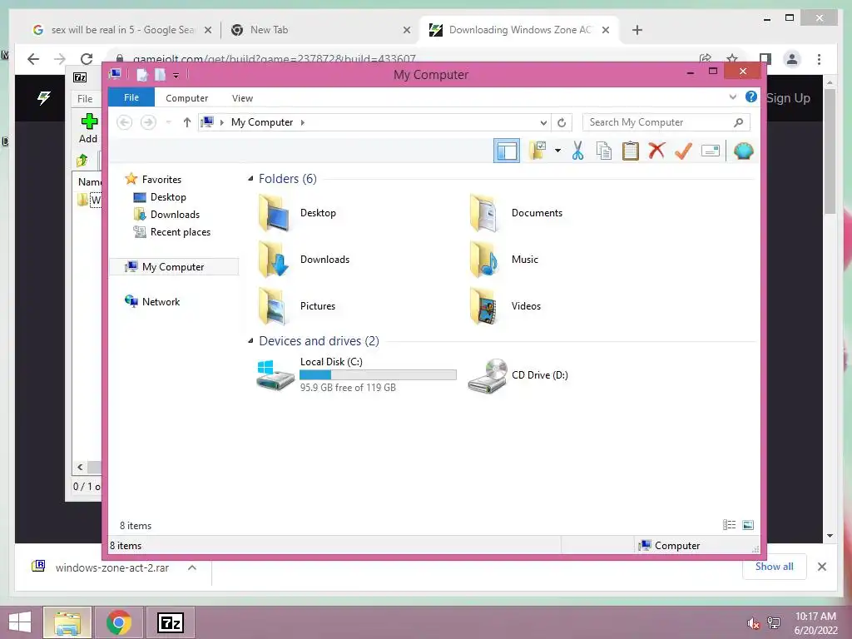Click the search magnifier icon
Image resolution: width=852 pixels, height=639 pixels.
tap(739, 122)
